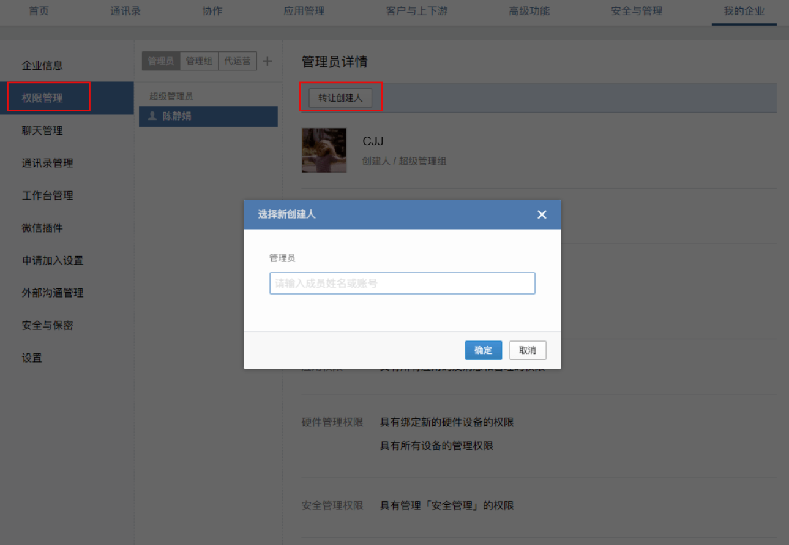Image resolution: width=789 pixels, height=545 pixels.
Task: Switch to the 管理员 segment tab
Action: click(161, 61)
